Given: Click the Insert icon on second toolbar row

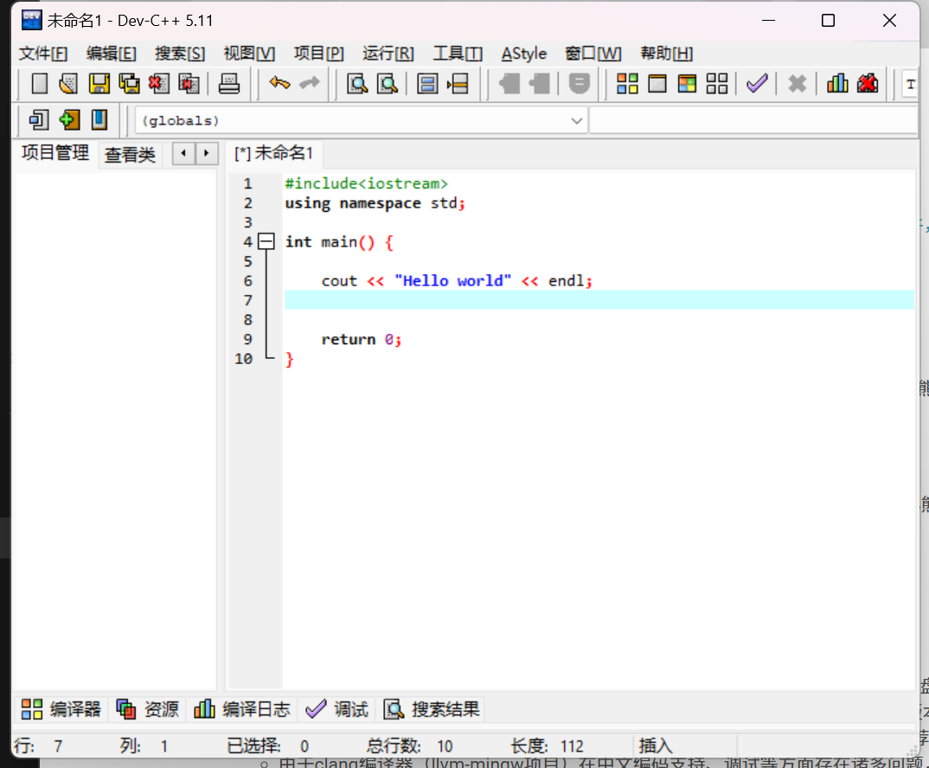Looking at the screenshot, I should (39, 119).
